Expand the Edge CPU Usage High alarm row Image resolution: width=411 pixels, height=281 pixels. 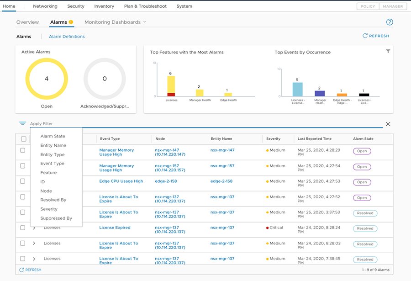tap(34, 182)
